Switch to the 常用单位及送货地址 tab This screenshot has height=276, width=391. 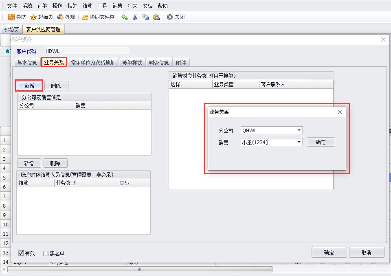[x=93, y=63]
